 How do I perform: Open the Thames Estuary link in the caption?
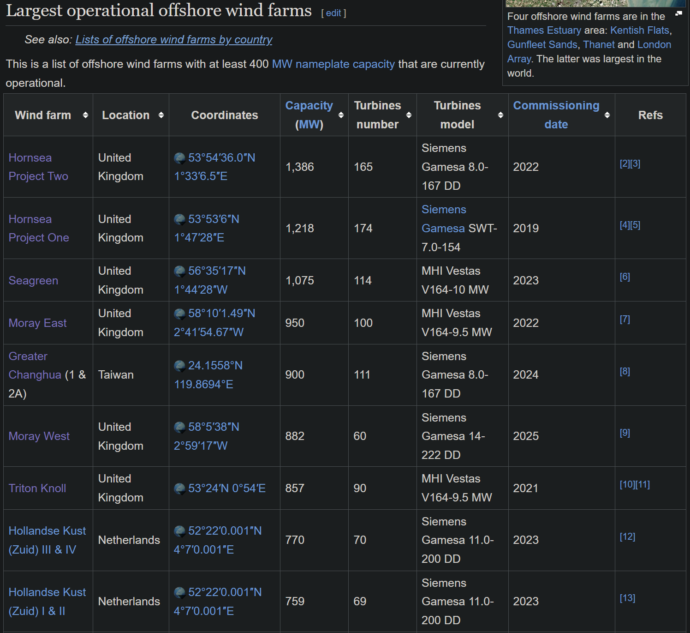544,30
